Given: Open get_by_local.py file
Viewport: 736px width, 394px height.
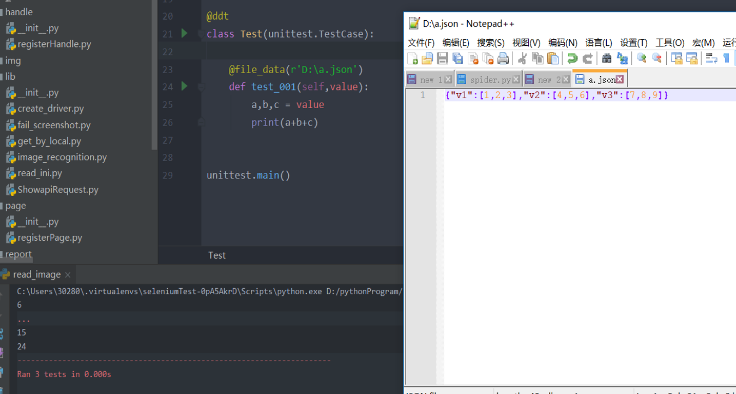Looking at the screenshot, I should click(50, 141).
